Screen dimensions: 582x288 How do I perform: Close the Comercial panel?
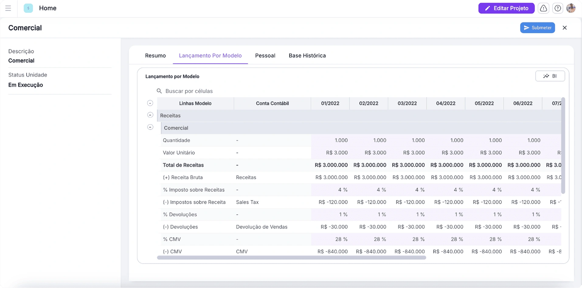click(565, 28)
